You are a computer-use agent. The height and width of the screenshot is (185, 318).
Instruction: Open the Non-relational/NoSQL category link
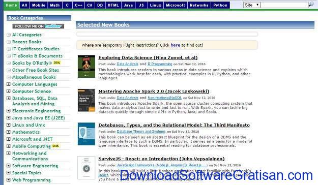pos(164,98)
